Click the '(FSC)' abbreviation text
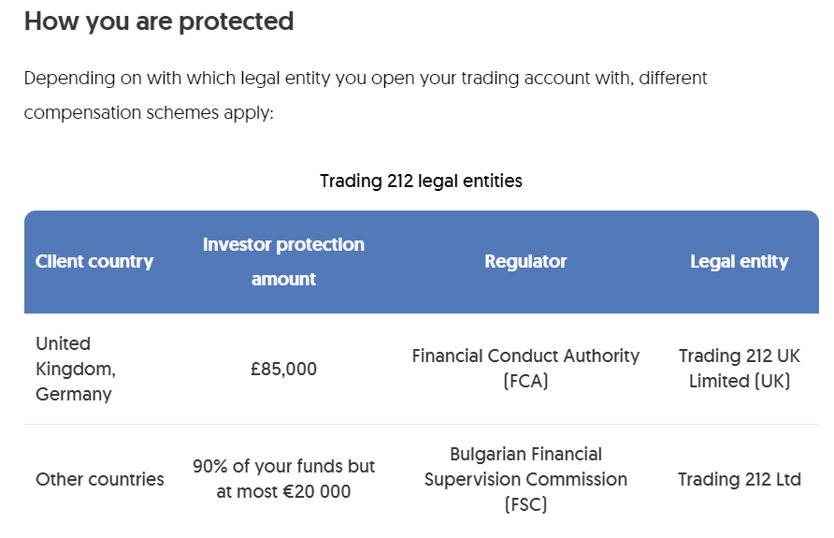Image resolution: width=834 pixels, height=538 pixels. click(x=525, y=504)
